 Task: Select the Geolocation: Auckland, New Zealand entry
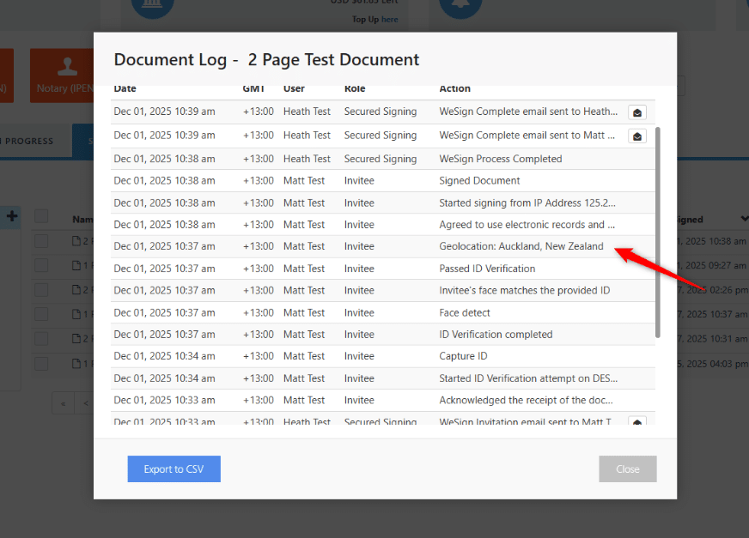[521, 246]
